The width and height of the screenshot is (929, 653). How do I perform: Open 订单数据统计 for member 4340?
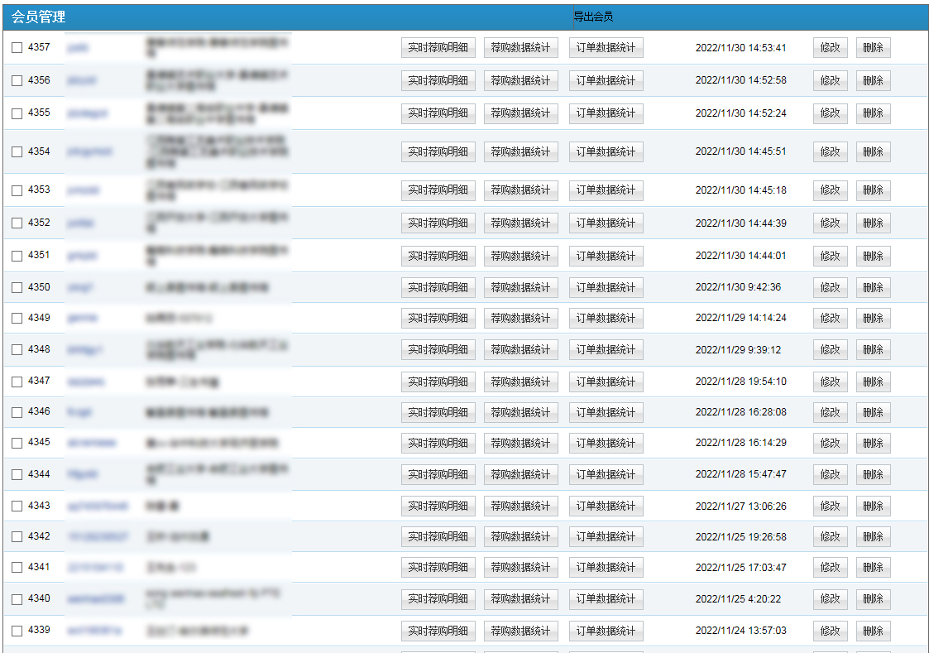(606, 599)
